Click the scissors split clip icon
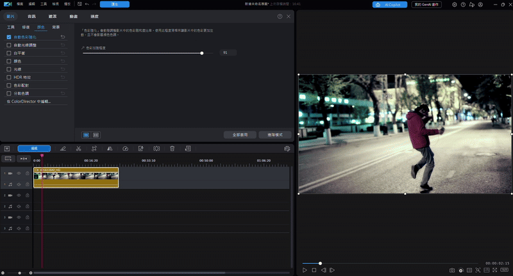513x276 pixels. point(78,149)
